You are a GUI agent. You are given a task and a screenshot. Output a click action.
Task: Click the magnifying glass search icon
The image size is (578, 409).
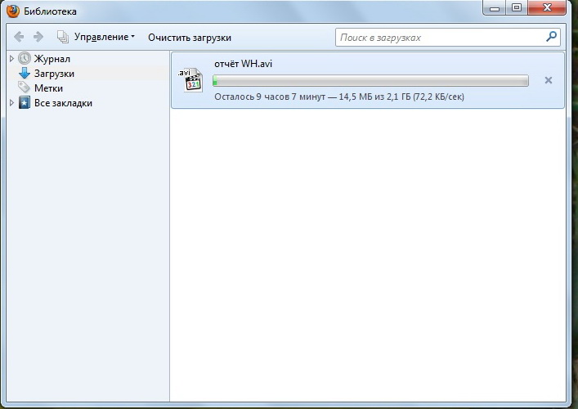point(552,37)
